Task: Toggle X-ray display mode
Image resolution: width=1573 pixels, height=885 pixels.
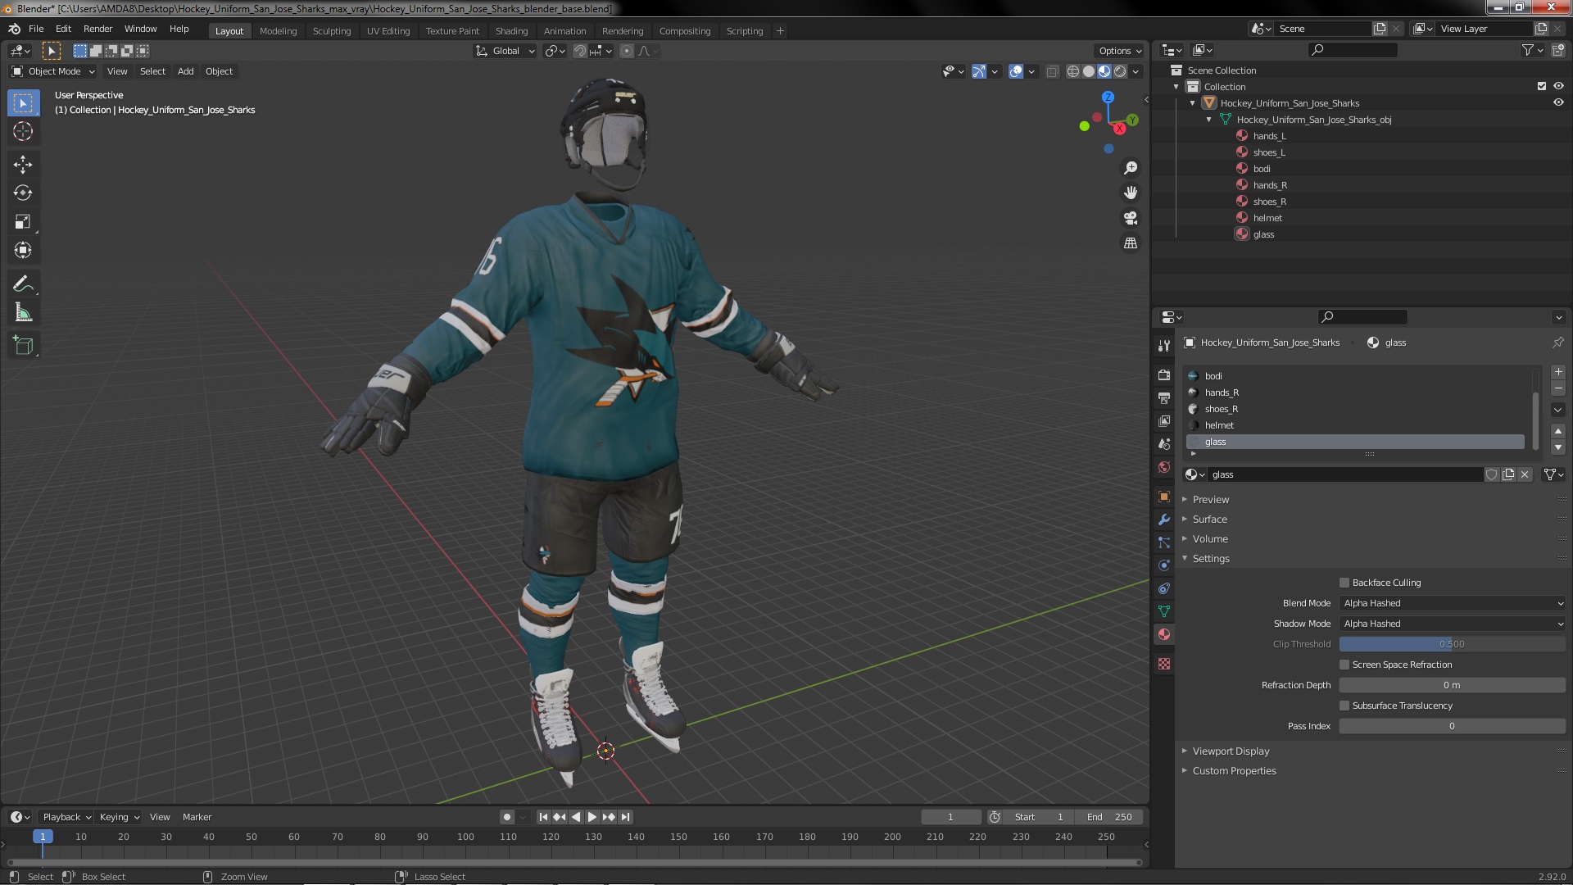Action: click(x=1053, y=71)
